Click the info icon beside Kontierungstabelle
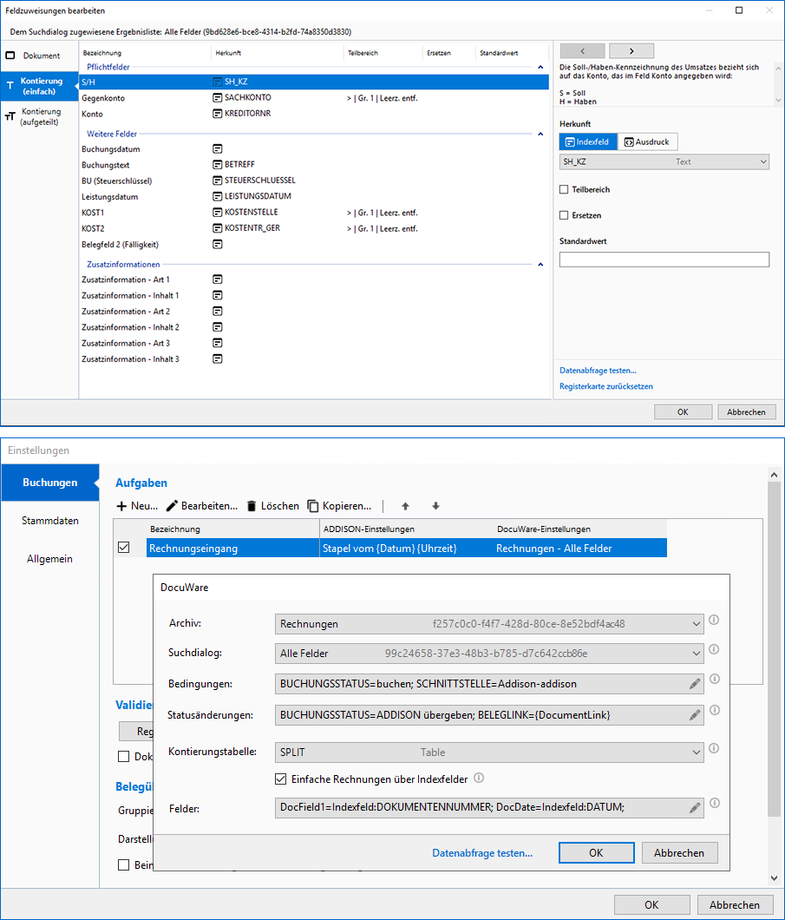 coord(715,748)
